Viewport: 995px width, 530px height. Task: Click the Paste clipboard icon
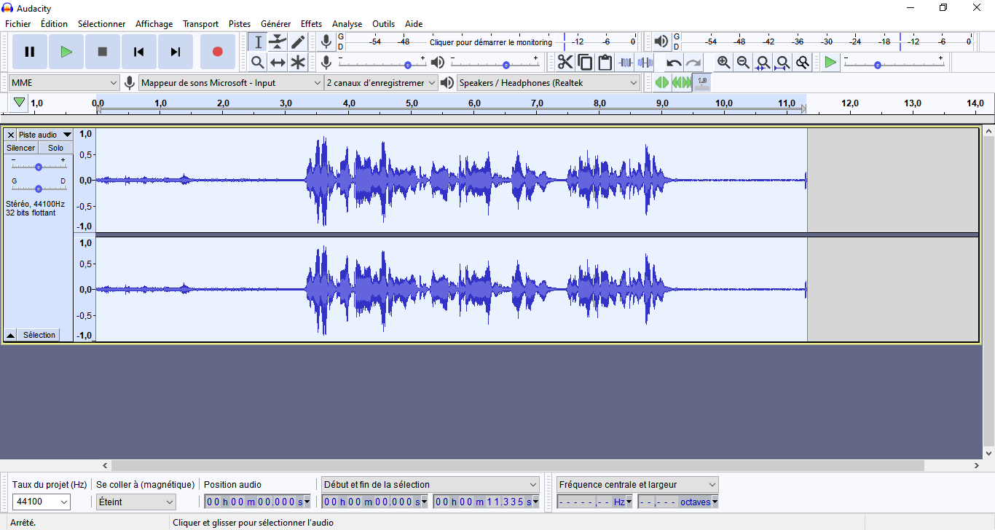pos(605,63)
